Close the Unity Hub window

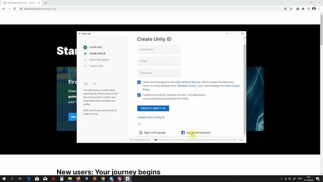click(242, 34)
